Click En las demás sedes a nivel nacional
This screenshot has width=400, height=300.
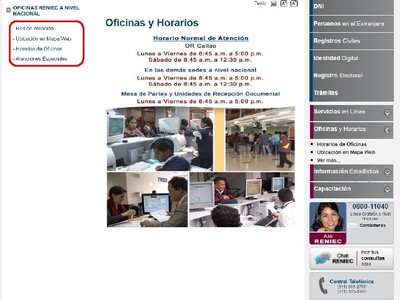(201, 70)
